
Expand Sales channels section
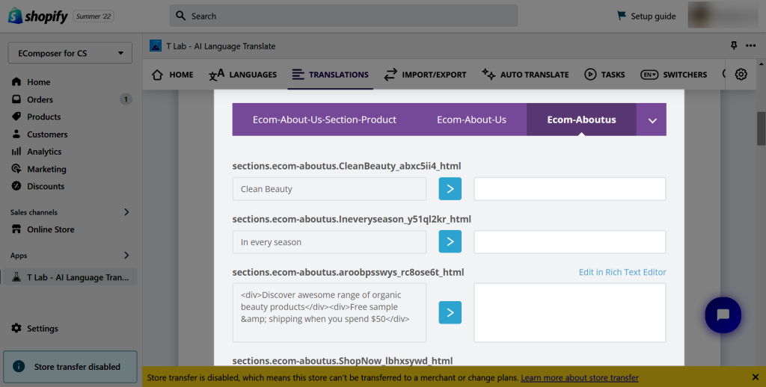point(126,211)
